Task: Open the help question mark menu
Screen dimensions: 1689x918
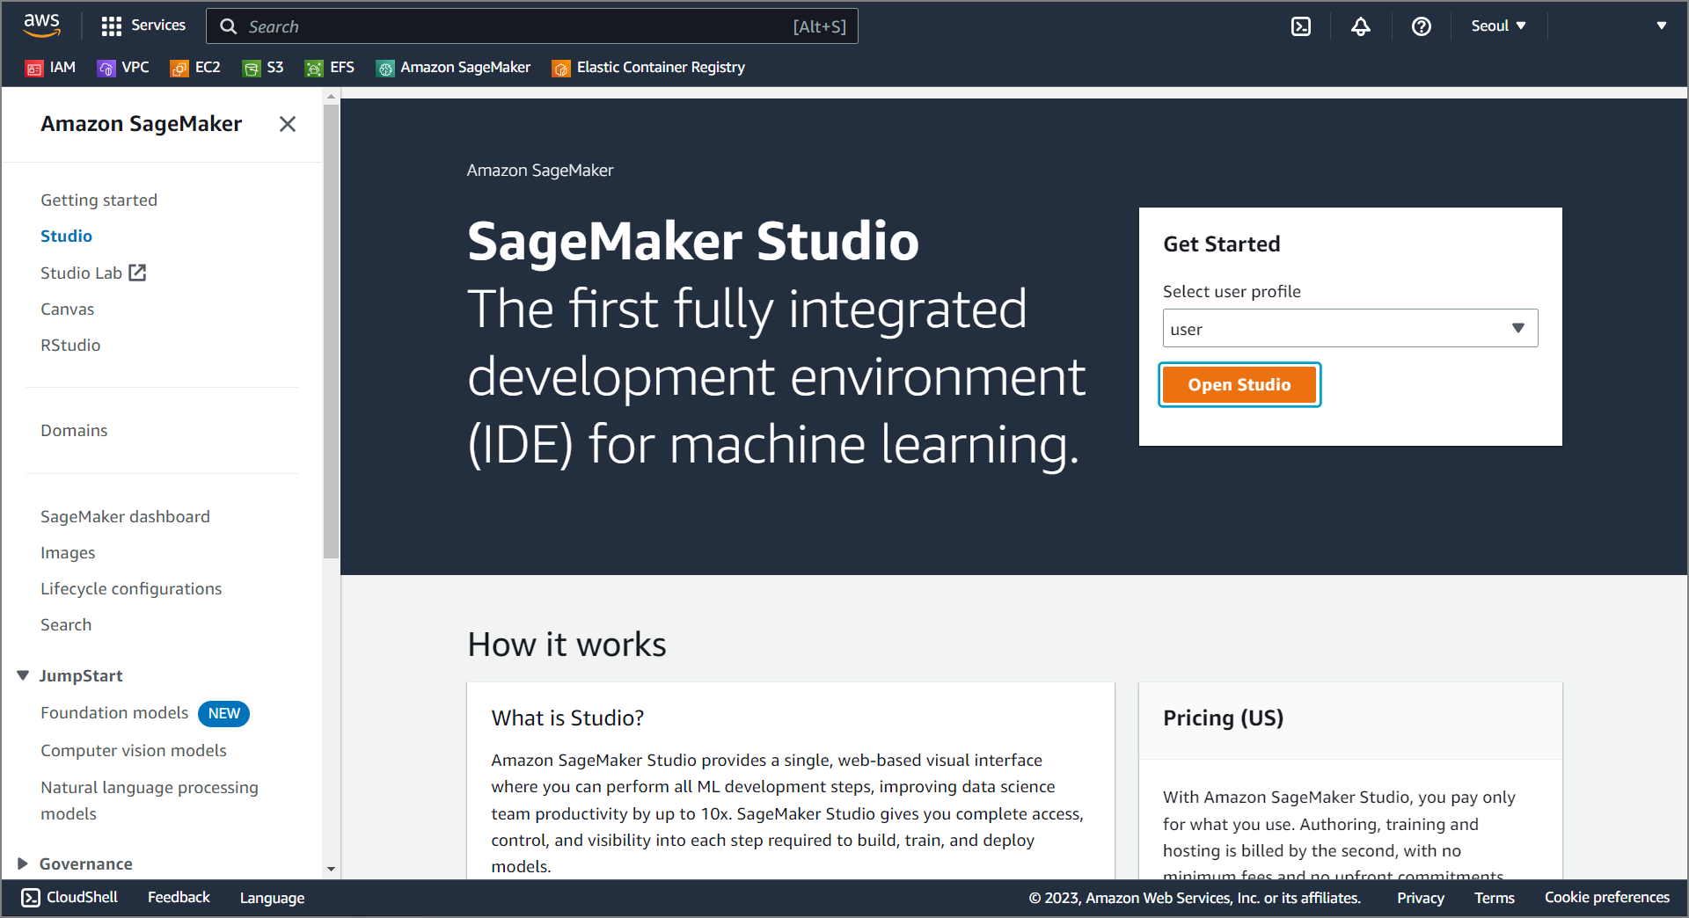Action: click(x=1422, y=26)
